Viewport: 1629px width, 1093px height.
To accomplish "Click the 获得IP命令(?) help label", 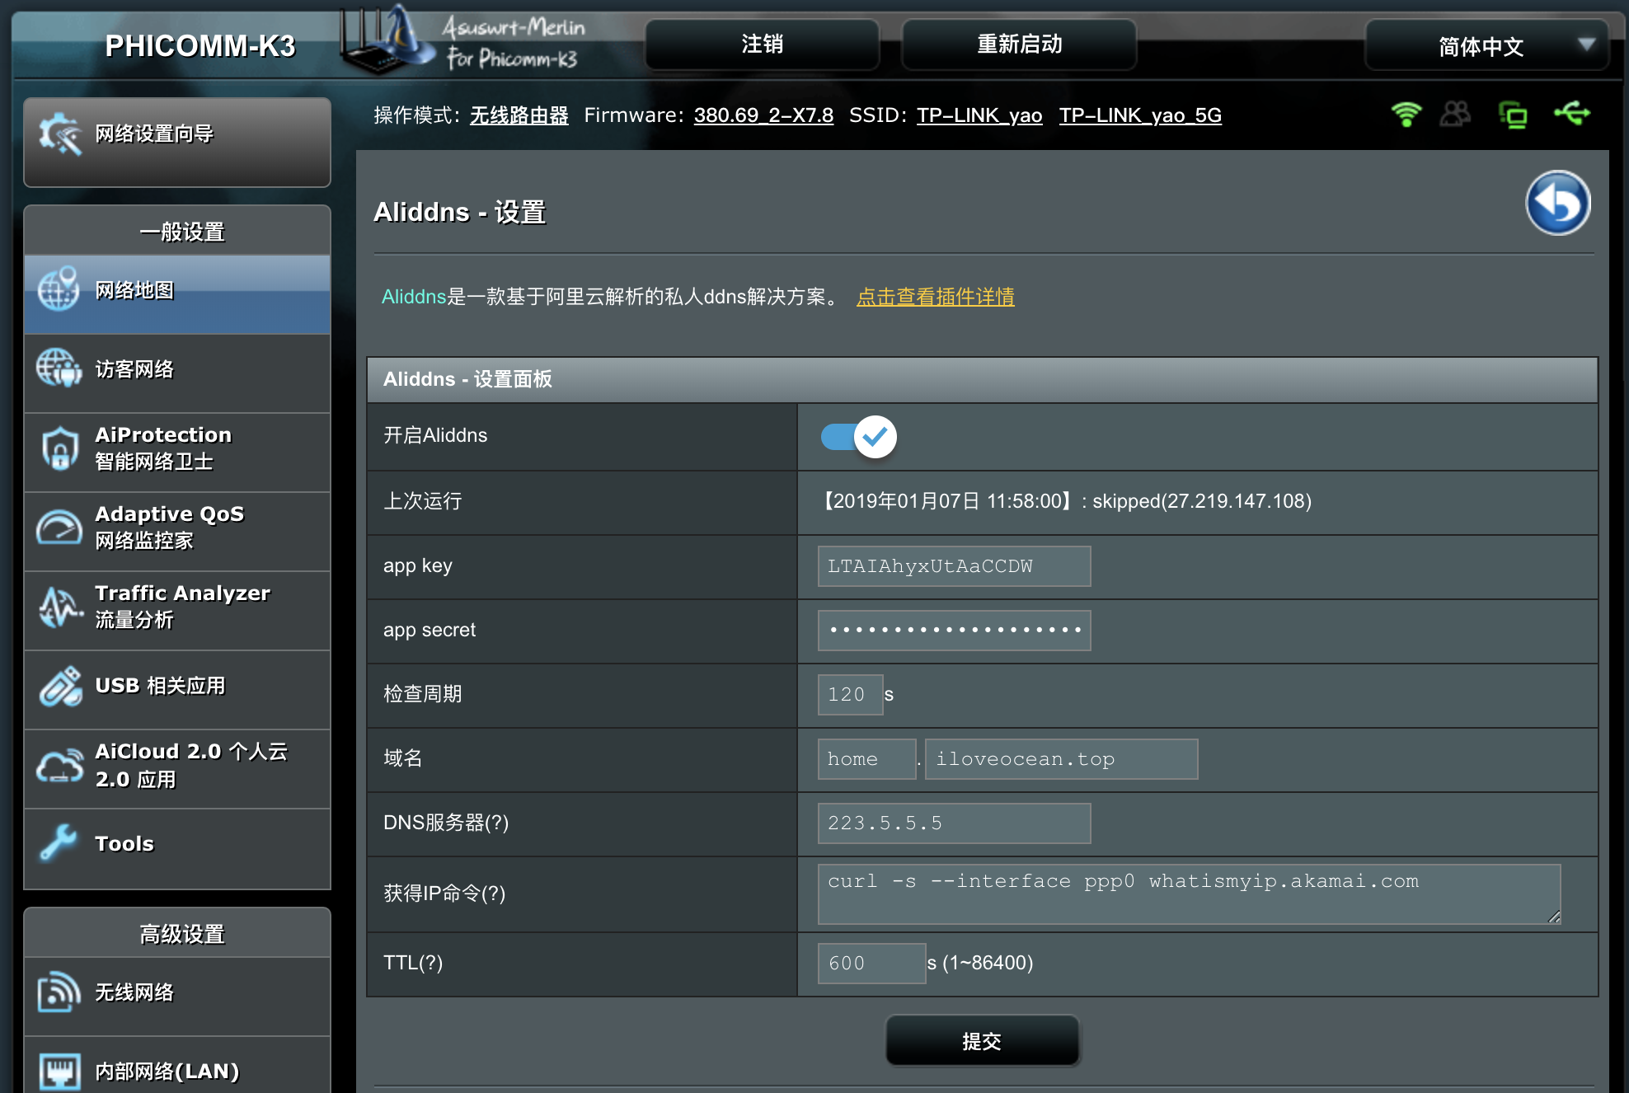I will pyautogui.click(x=444, y=894).
